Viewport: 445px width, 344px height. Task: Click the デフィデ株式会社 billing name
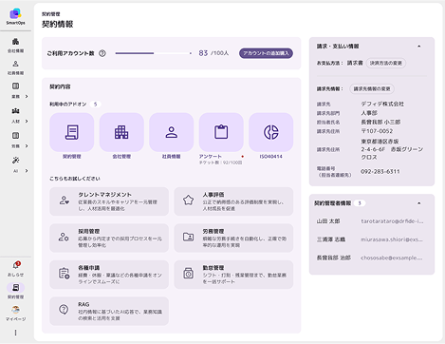pyautogui.click(x=382, y=104)
